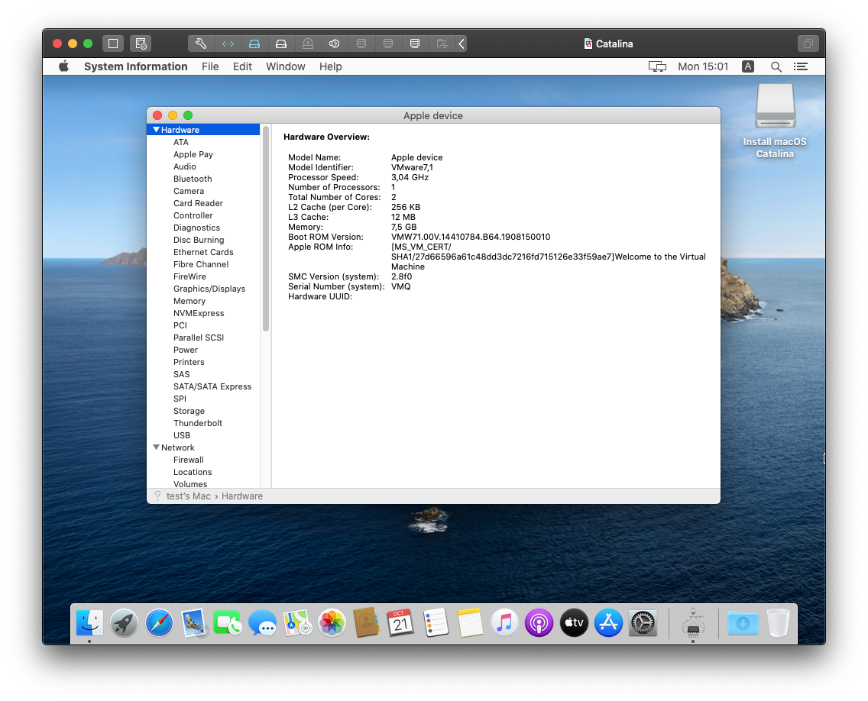Screen dimensions: 868x701
Task: Click the blue hard disk icon in toolbar
Action: (x=254, y=44)
